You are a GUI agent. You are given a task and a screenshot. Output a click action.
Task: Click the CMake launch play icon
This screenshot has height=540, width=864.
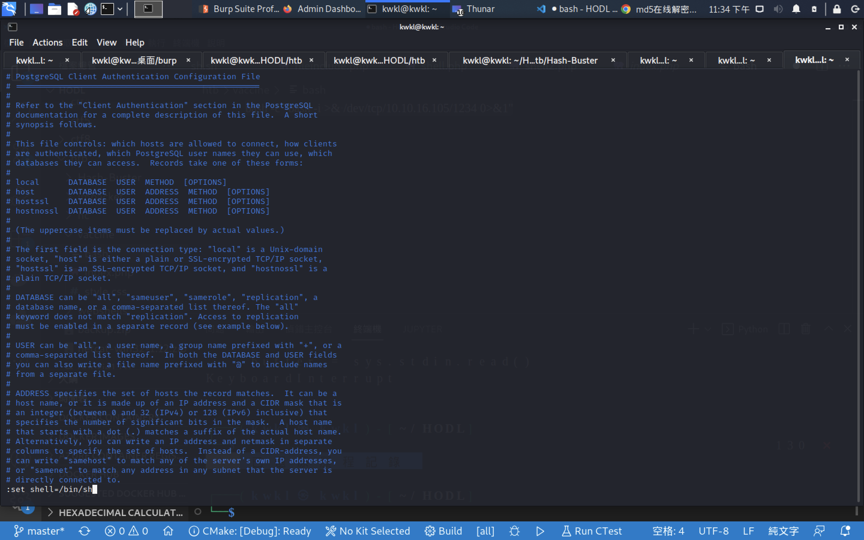(540, 531)
